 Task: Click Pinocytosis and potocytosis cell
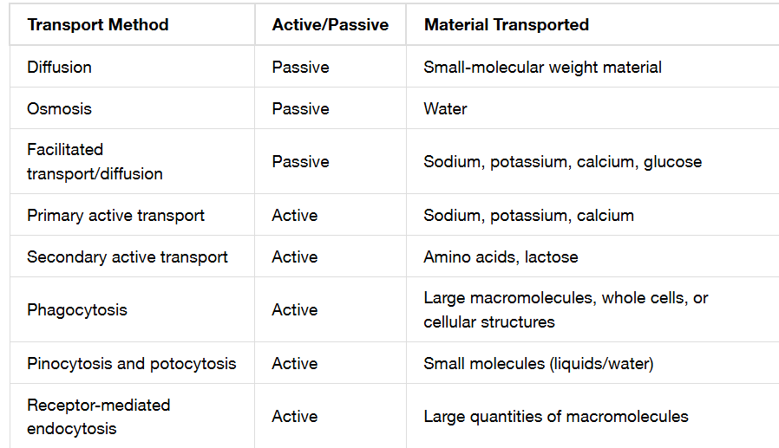[132, 364]
